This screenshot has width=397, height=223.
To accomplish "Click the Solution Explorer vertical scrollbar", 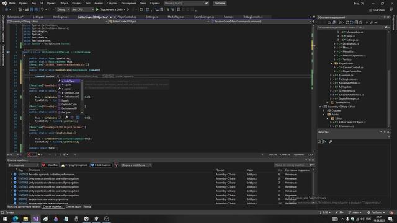I will click(x=389, y=79).
